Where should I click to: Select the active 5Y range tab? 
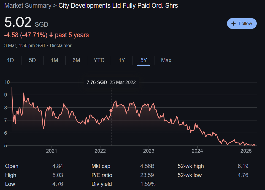tap(144, 60)
